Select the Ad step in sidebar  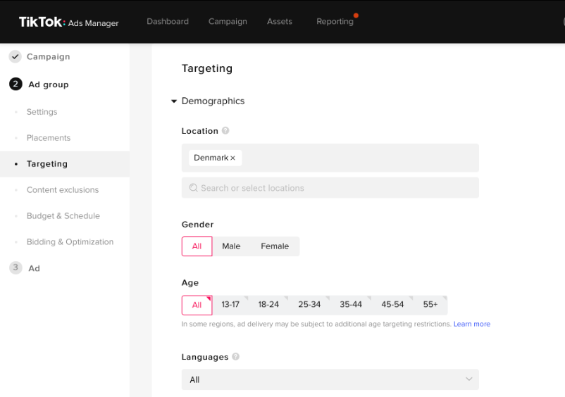35,268
